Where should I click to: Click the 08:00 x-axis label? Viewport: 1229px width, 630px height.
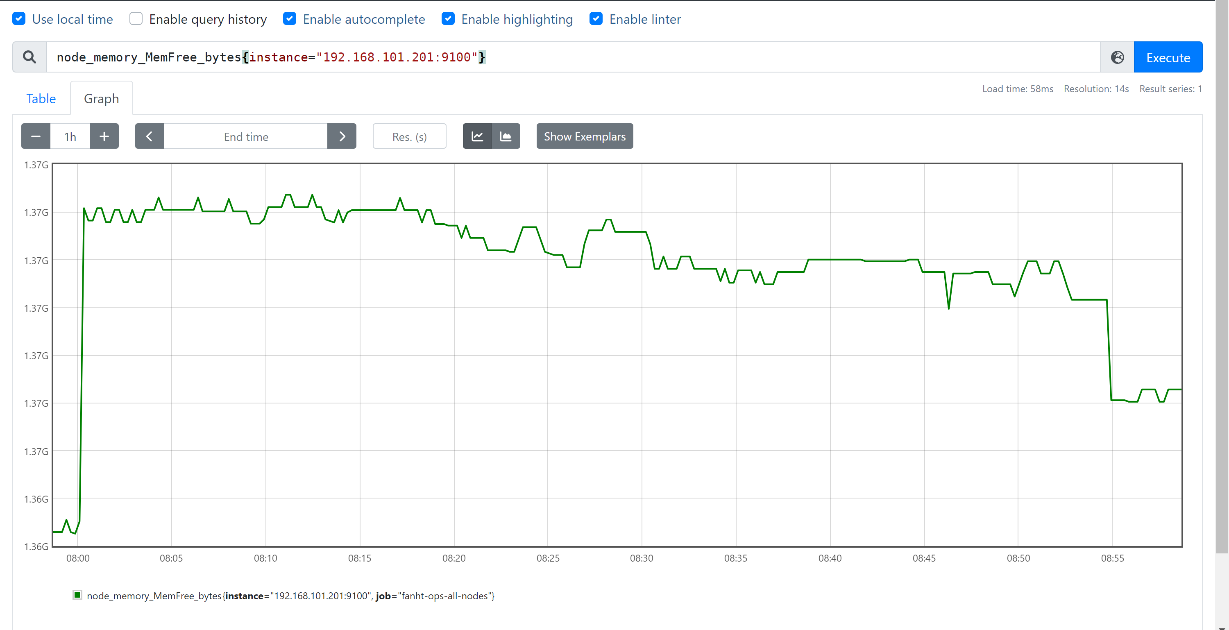78,558
